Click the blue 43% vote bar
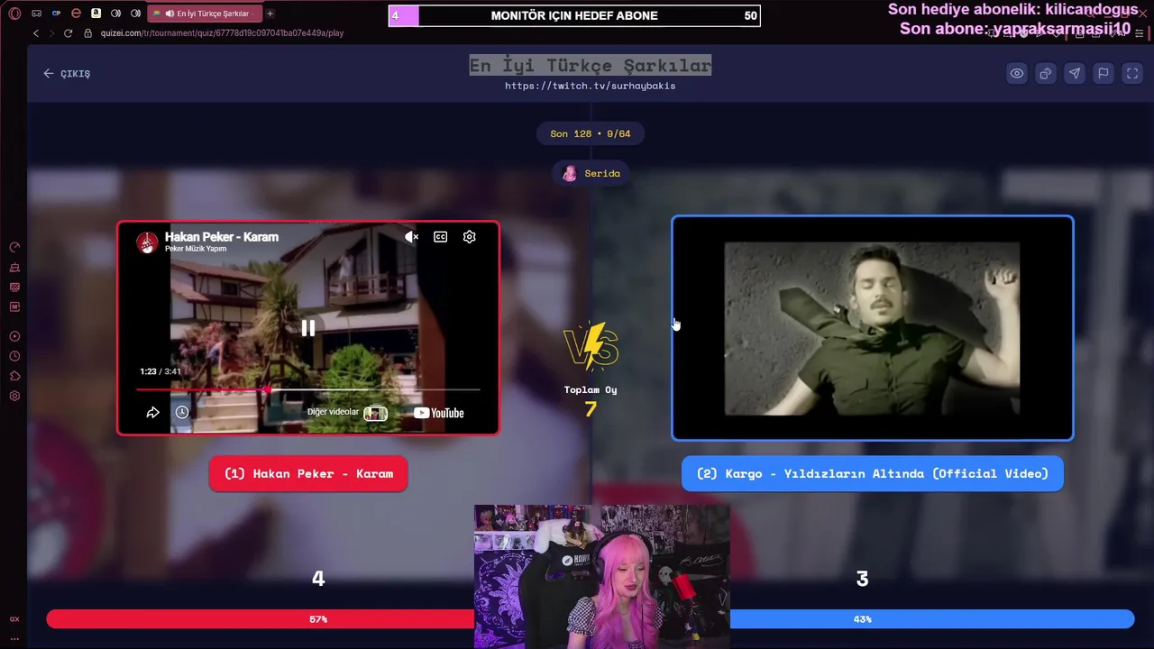Screen dimensions: 1154x649 click(931, 619)
